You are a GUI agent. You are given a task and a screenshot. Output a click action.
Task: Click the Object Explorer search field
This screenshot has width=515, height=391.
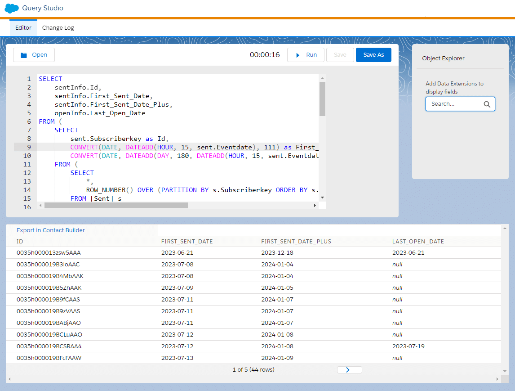coord(460,104)
